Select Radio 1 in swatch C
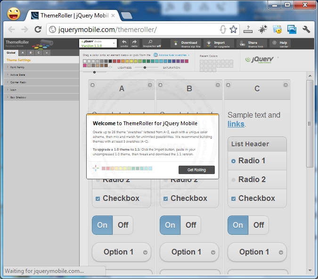 257,161
